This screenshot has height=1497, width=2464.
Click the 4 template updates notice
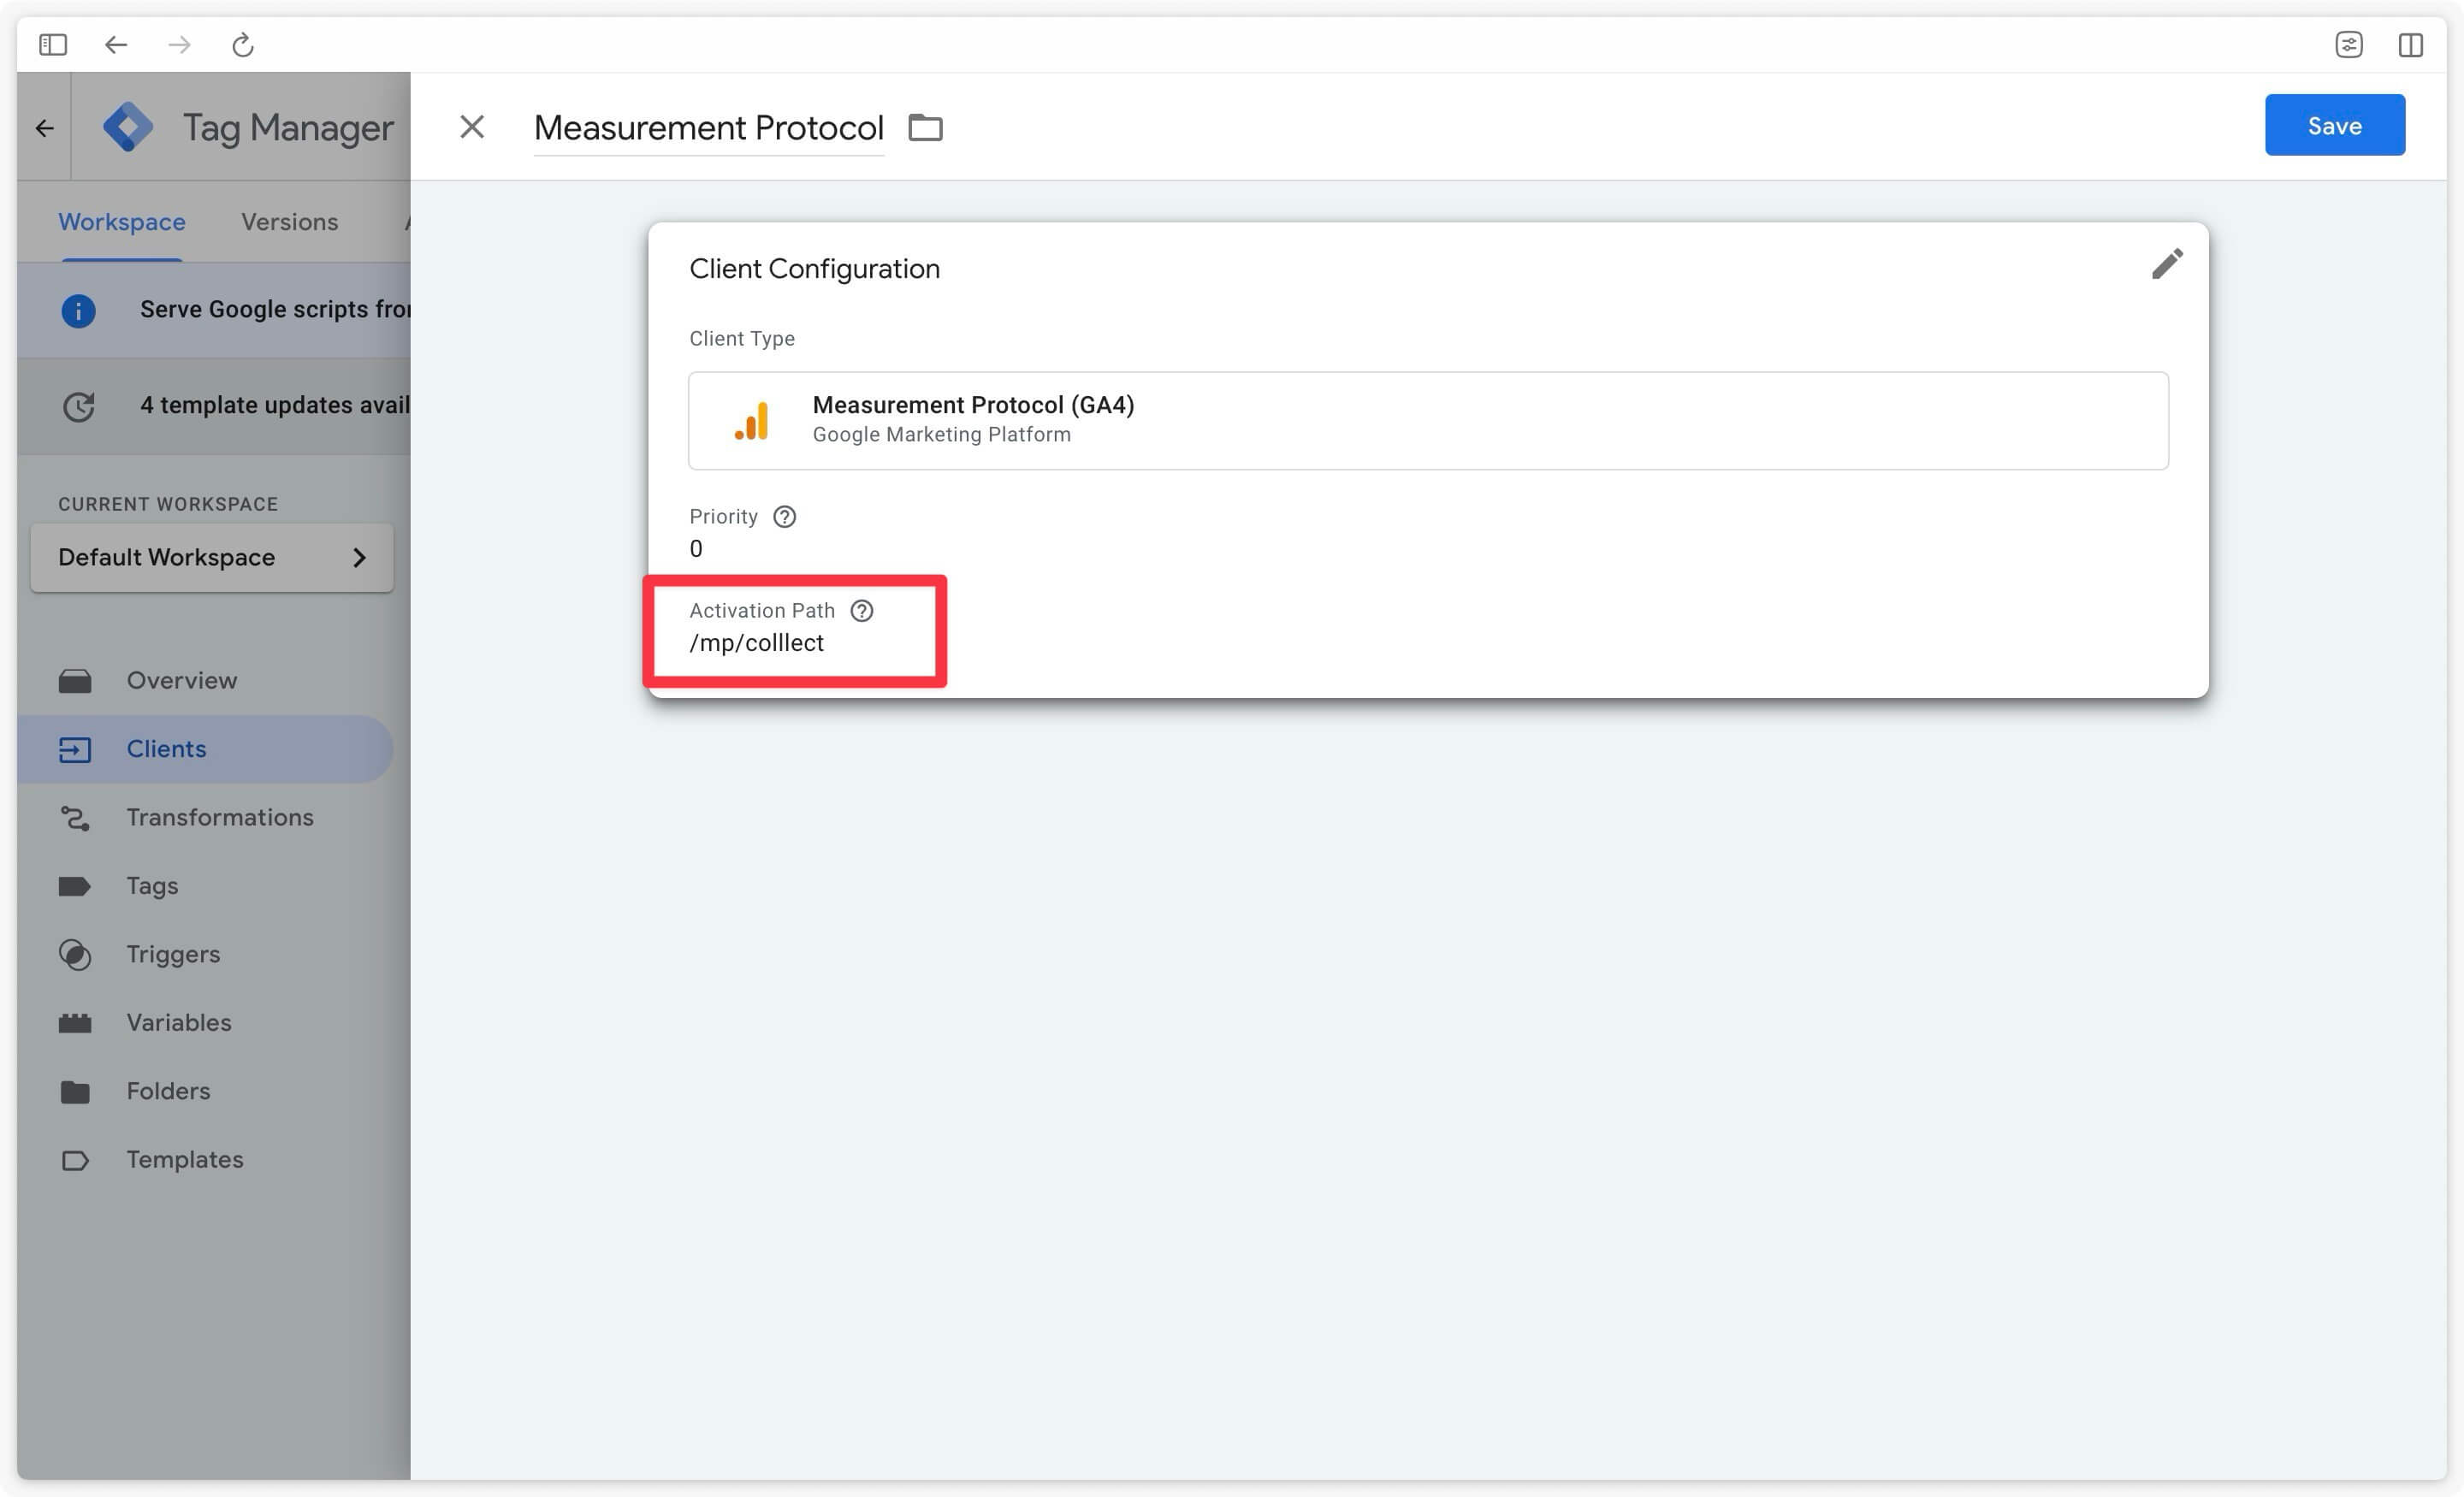(x=275, y=405)
